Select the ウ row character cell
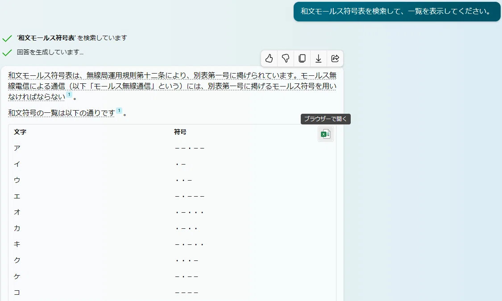 point(17,180)
